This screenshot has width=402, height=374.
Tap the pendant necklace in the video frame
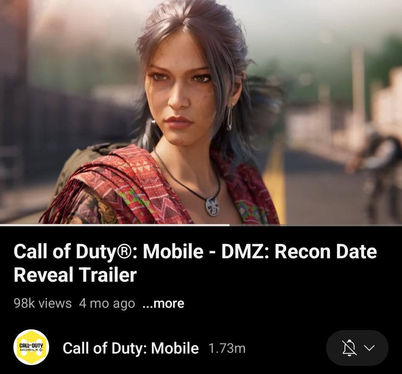pyautogui.click(x=212, y=207)
